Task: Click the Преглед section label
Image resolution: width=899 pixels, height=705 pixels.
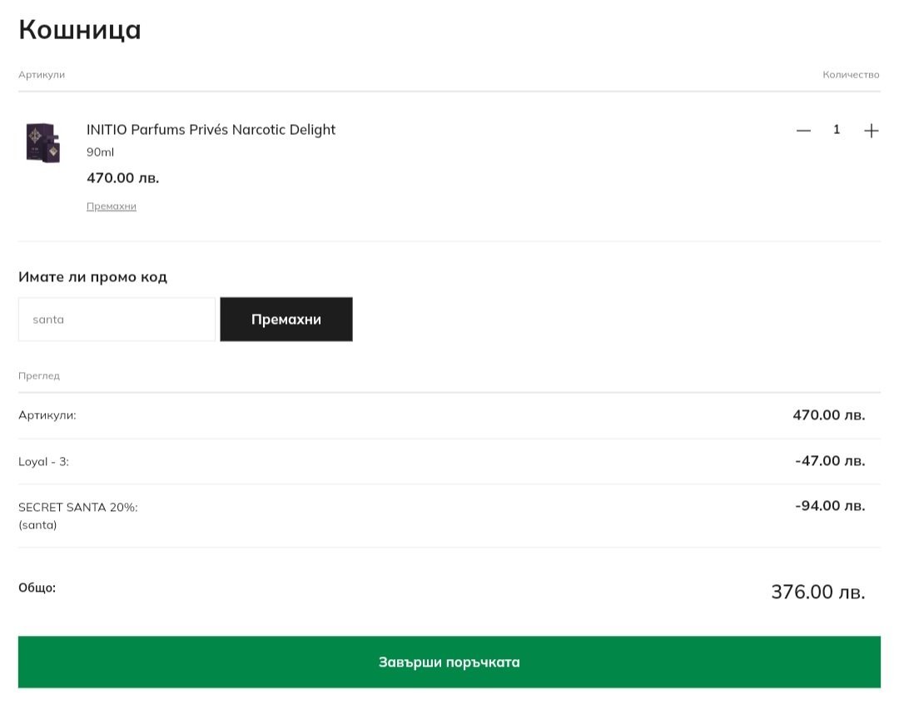Action: point(39,376)
